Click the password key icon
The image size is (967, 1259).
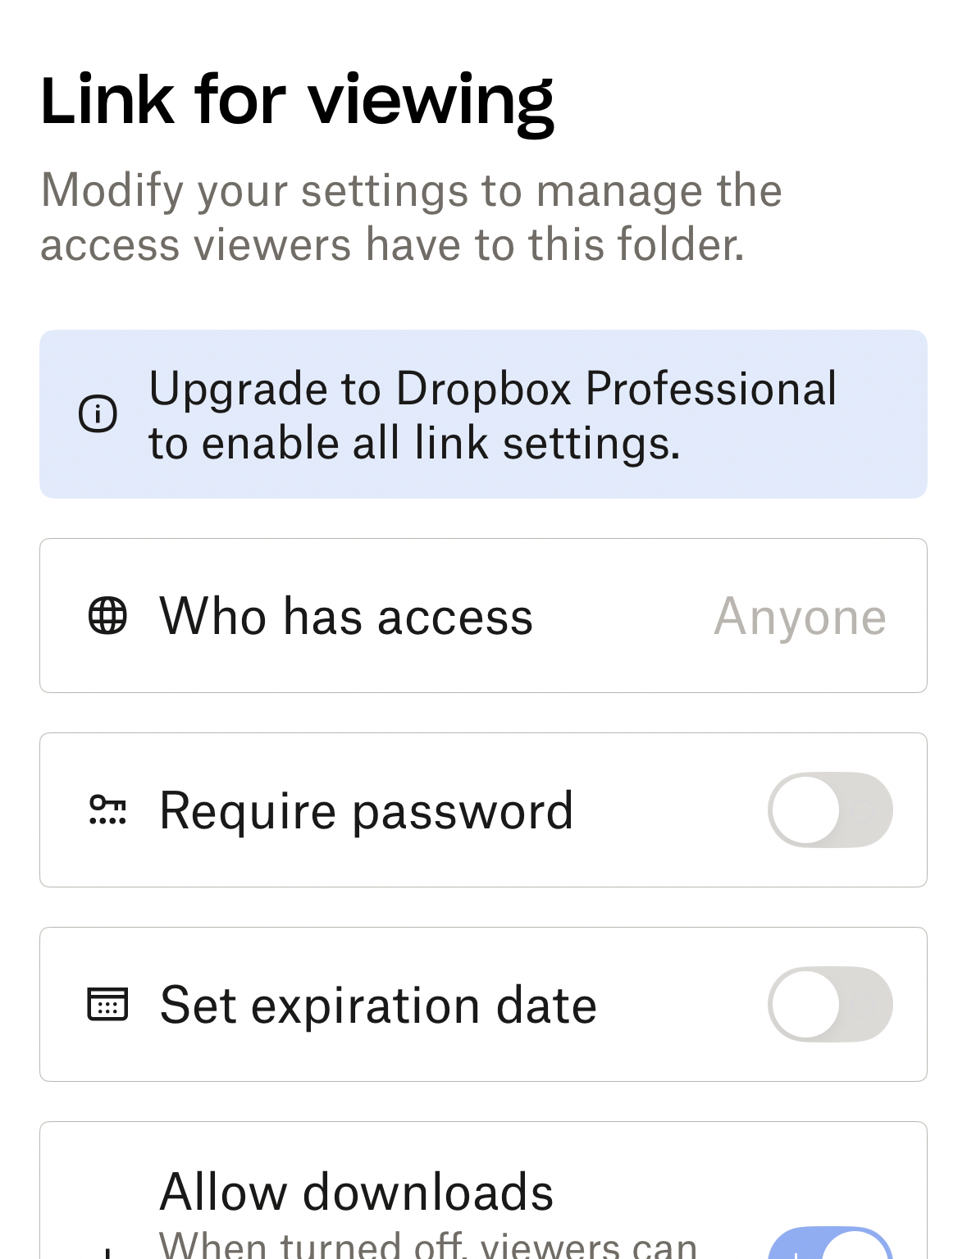[x=107, y=810]
